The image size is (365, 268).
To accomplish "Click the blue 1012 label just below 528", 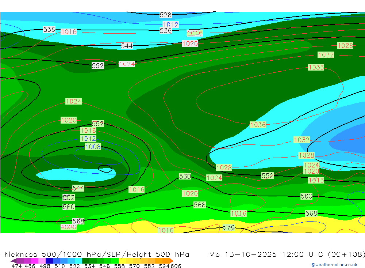I will tap(170, 24).
